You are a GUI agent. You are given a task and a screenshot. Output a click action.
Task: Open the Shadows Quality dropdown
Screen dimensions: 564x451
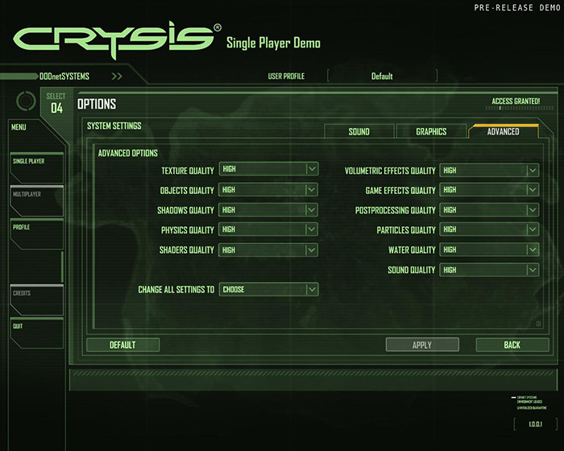coord(268,210)
